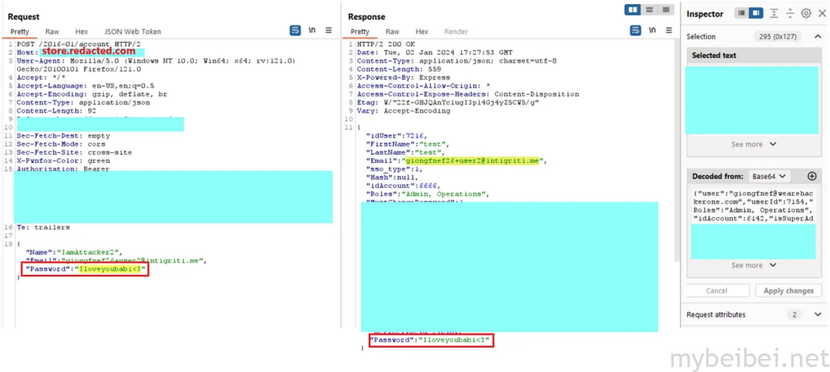830x372 pixels.
Task: Close the Inspector panel
Action: (x=820, y=13)
